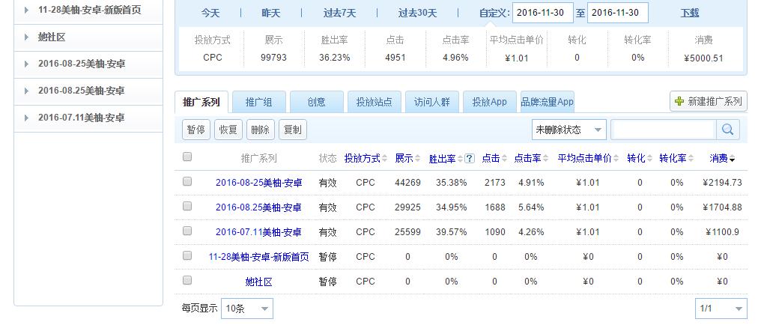Screen dimensions: 761x331
Task: Switch to the 访问人群 tab
Action: (x=432, y=102)
